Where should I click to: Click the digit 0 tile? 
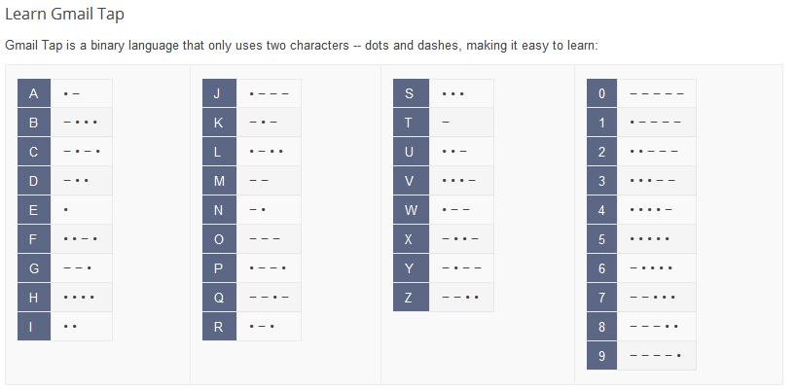(x=602, y=93)
